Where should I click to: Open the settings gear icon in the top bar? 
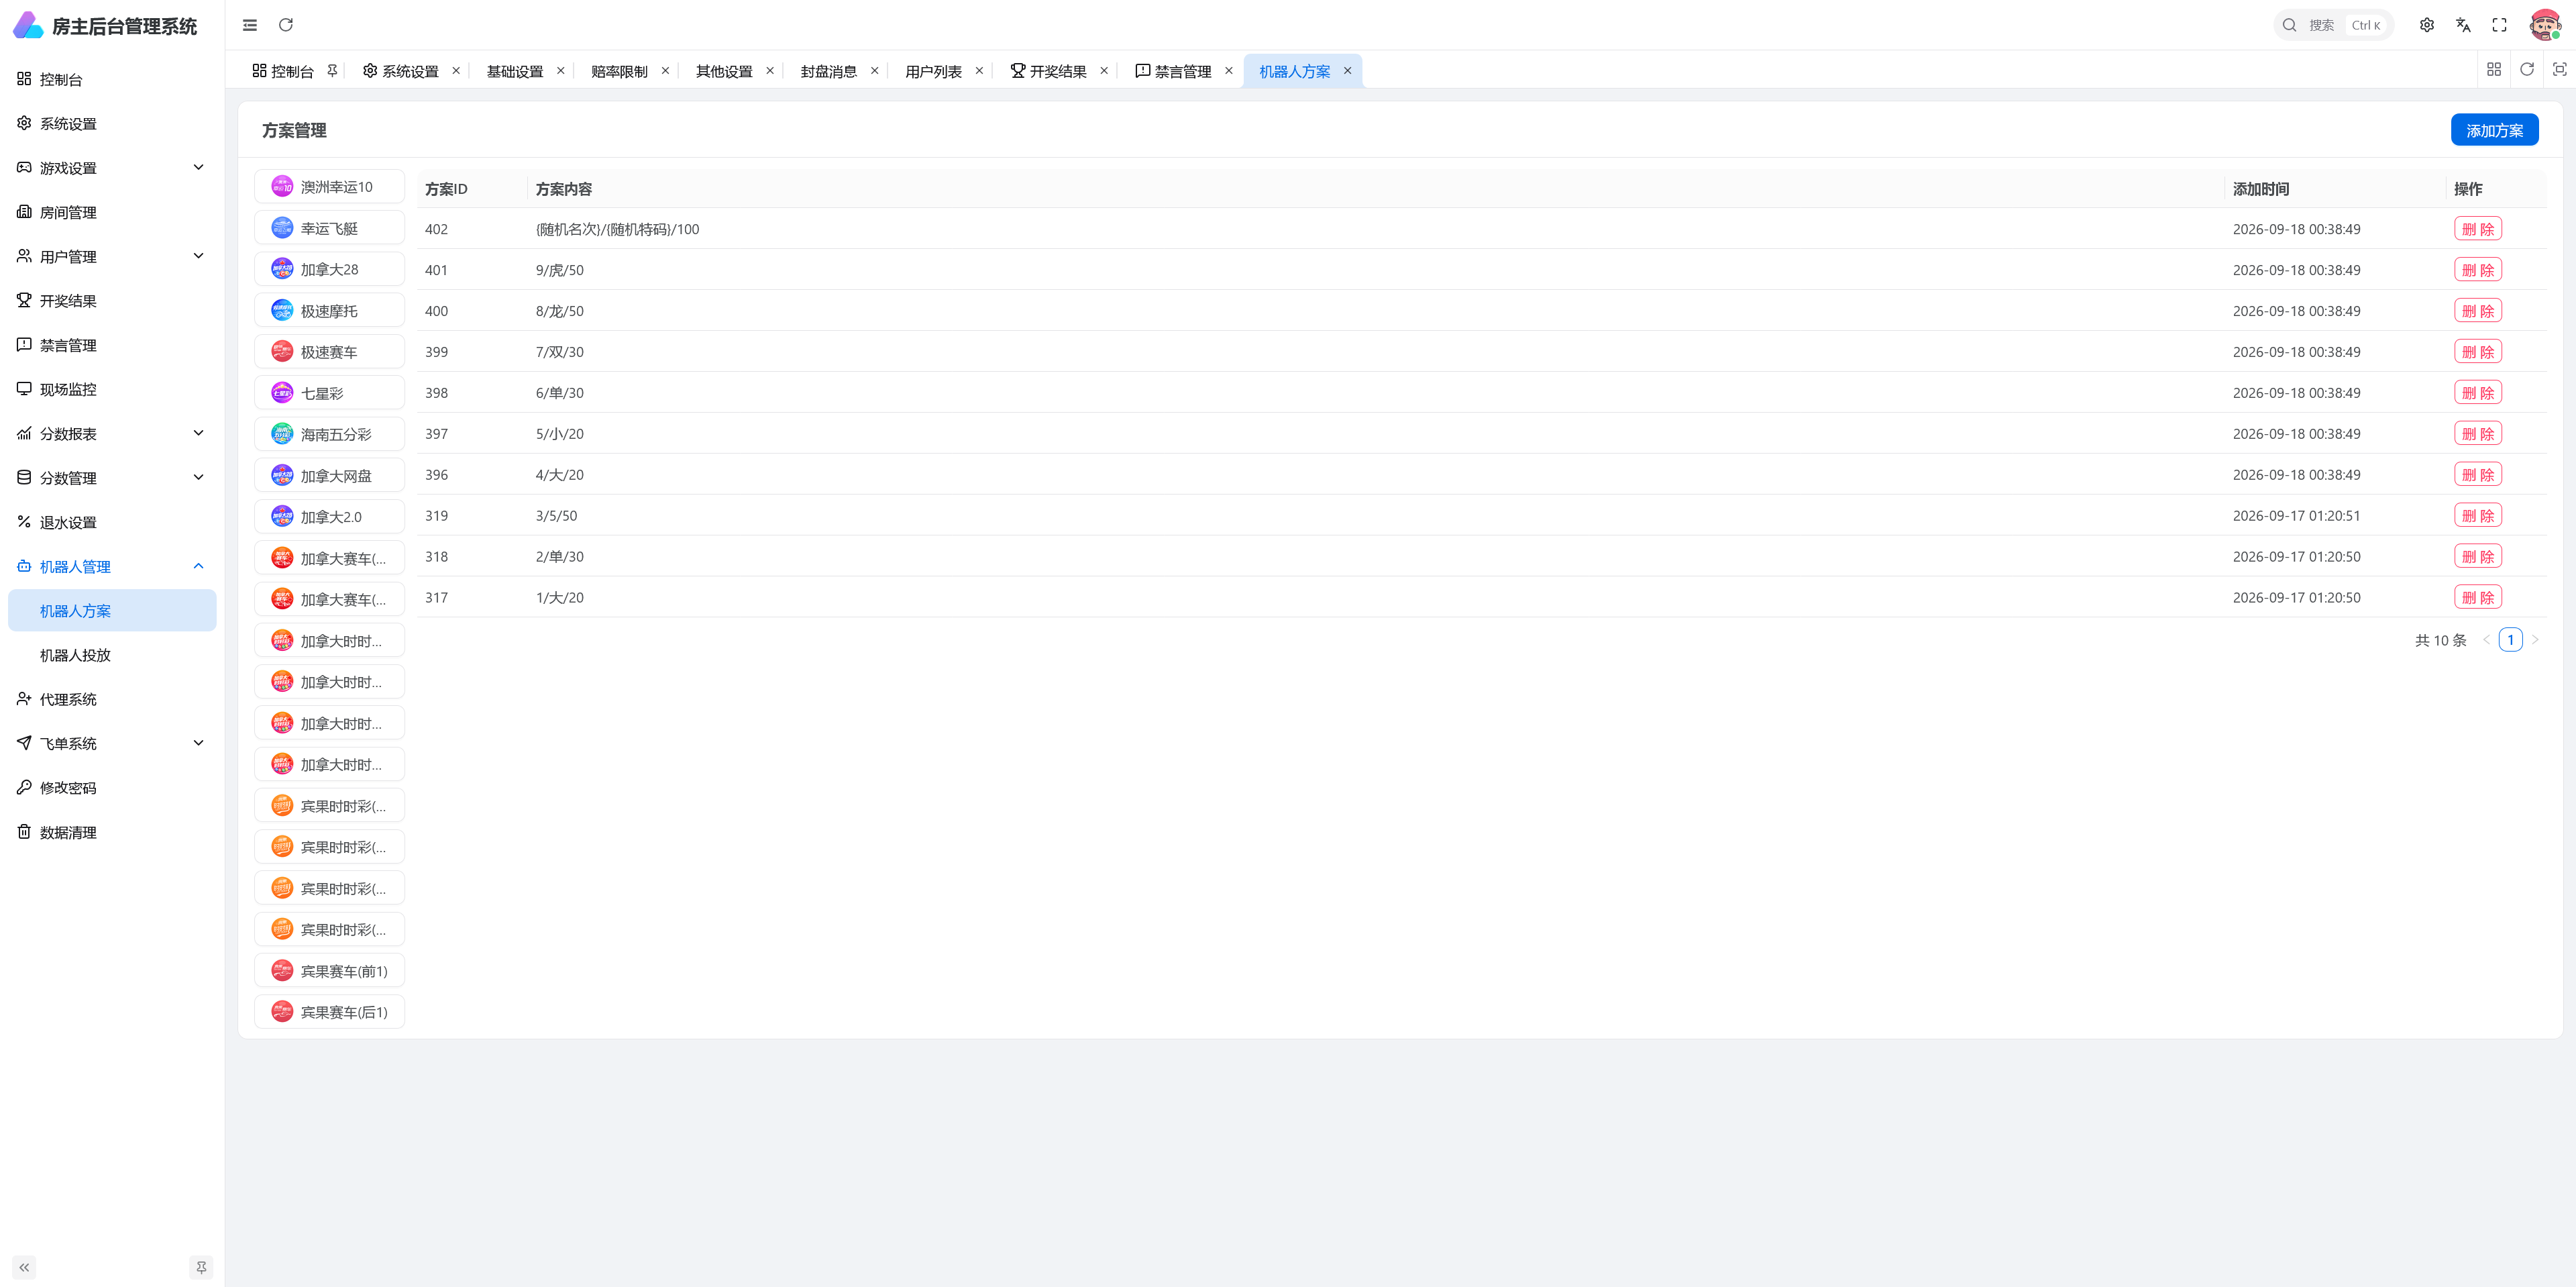coord(2427,25)
